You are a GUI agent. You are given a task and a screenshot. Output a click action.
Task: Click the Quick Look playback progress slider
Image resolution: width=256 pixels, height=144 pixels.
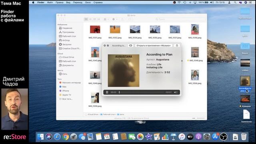[x=141, y=92]
